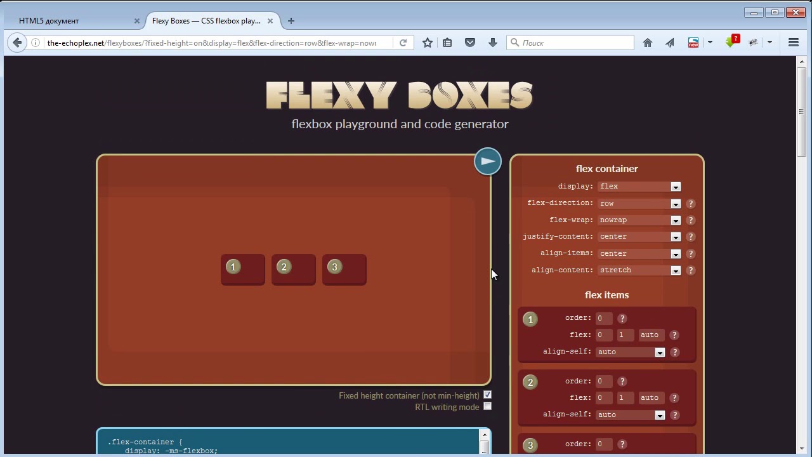812x457 pixels.
Task: Open a new browser tab
Action: coord(291,21)
